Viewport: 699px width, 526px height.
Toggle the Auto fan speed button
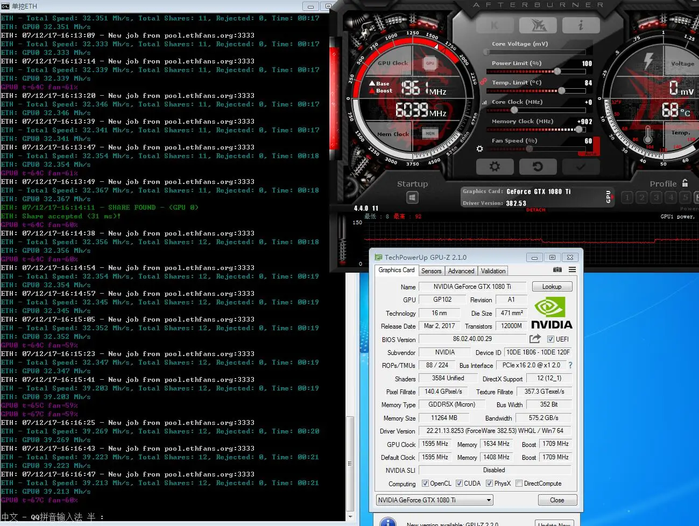pyautogui.click(x=590, y=153)
